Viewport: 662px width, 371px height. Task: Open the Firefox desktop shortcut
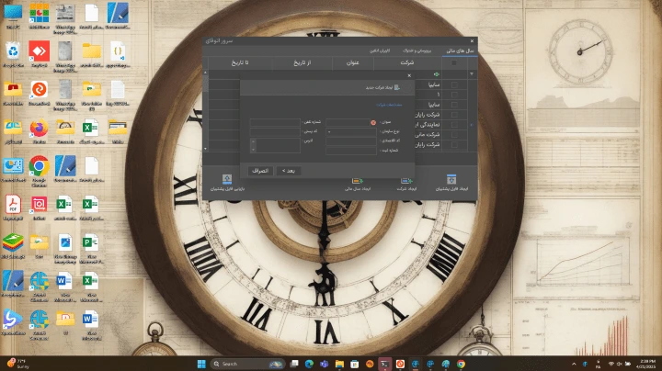click(x=40, y=130)
